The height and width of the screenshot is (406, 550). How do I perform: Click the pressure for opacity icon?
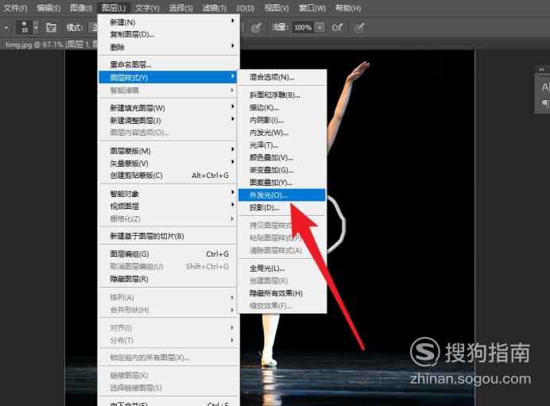(256, 27)
